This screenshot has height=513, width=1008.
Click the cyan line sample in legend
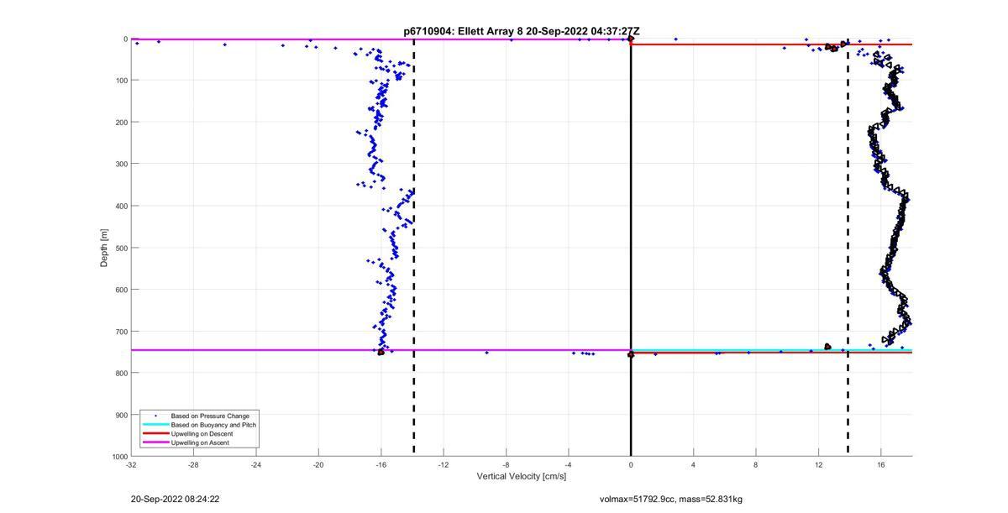[155, 425]
